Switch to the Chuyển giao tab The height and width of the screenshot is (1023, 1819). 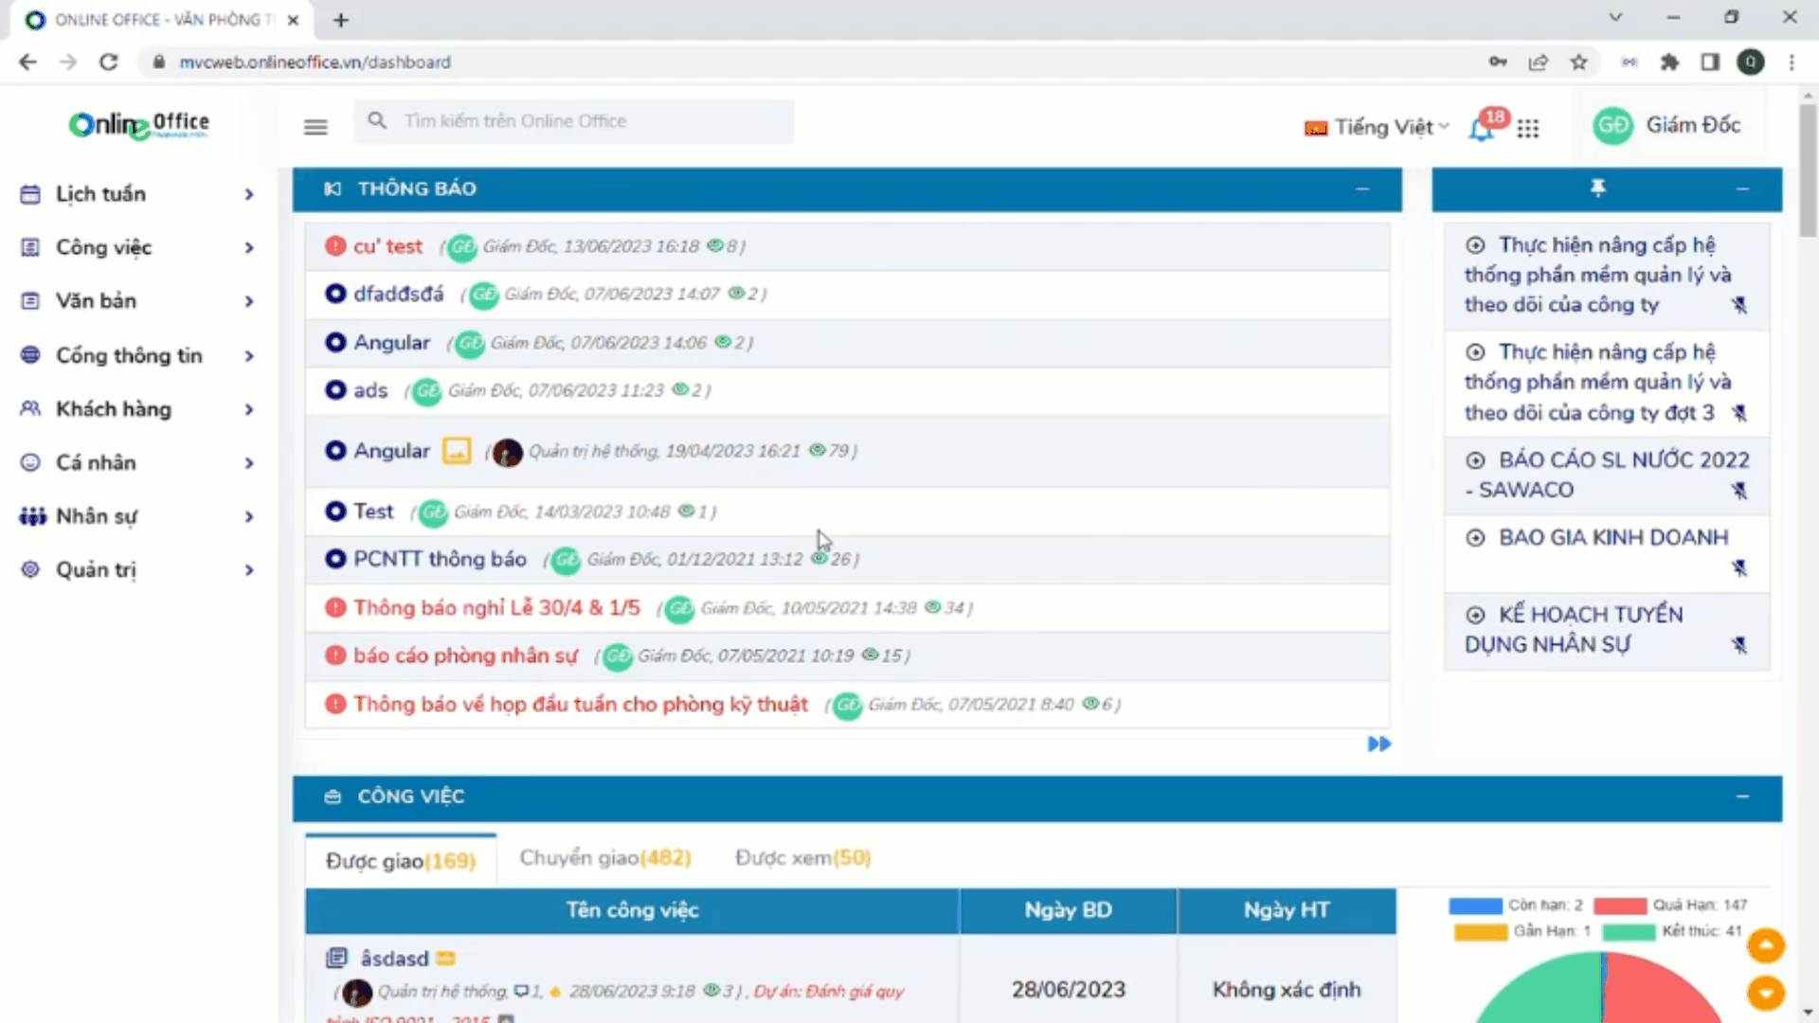(x=604, y=858)
